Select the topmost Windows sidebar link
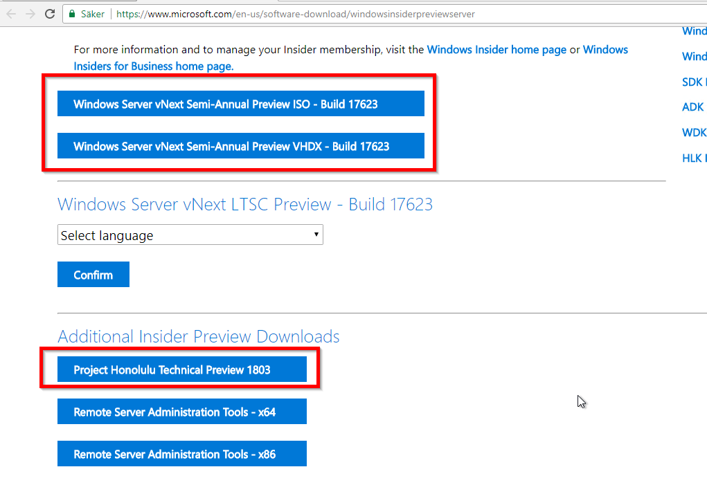This screenshot has width=707, height=485. coord(695,30)
